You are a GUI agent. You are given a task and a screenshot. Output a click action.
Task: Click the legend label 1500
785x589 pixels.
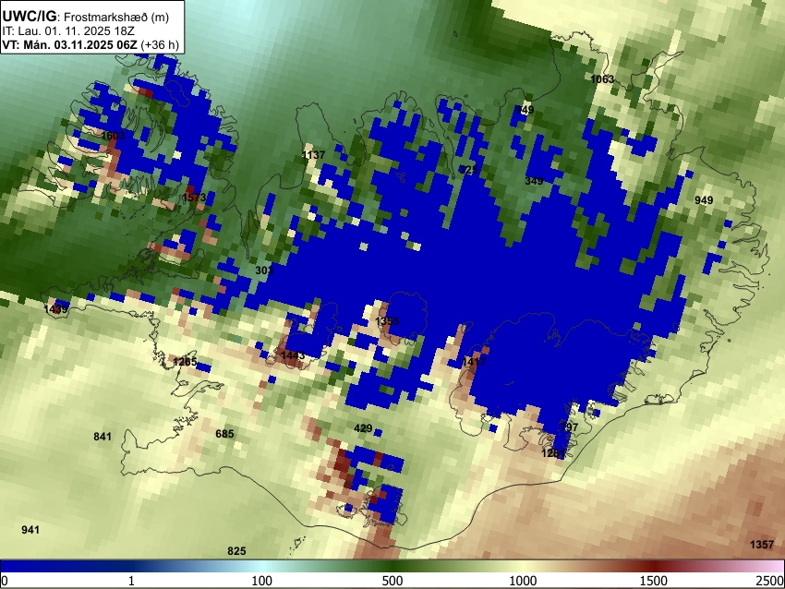654,581
